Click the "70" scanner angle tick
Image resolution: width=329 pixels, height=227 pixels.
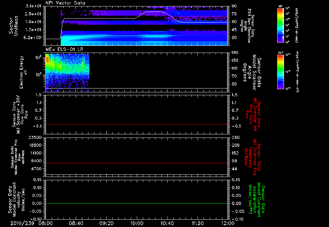coord(234,76)
